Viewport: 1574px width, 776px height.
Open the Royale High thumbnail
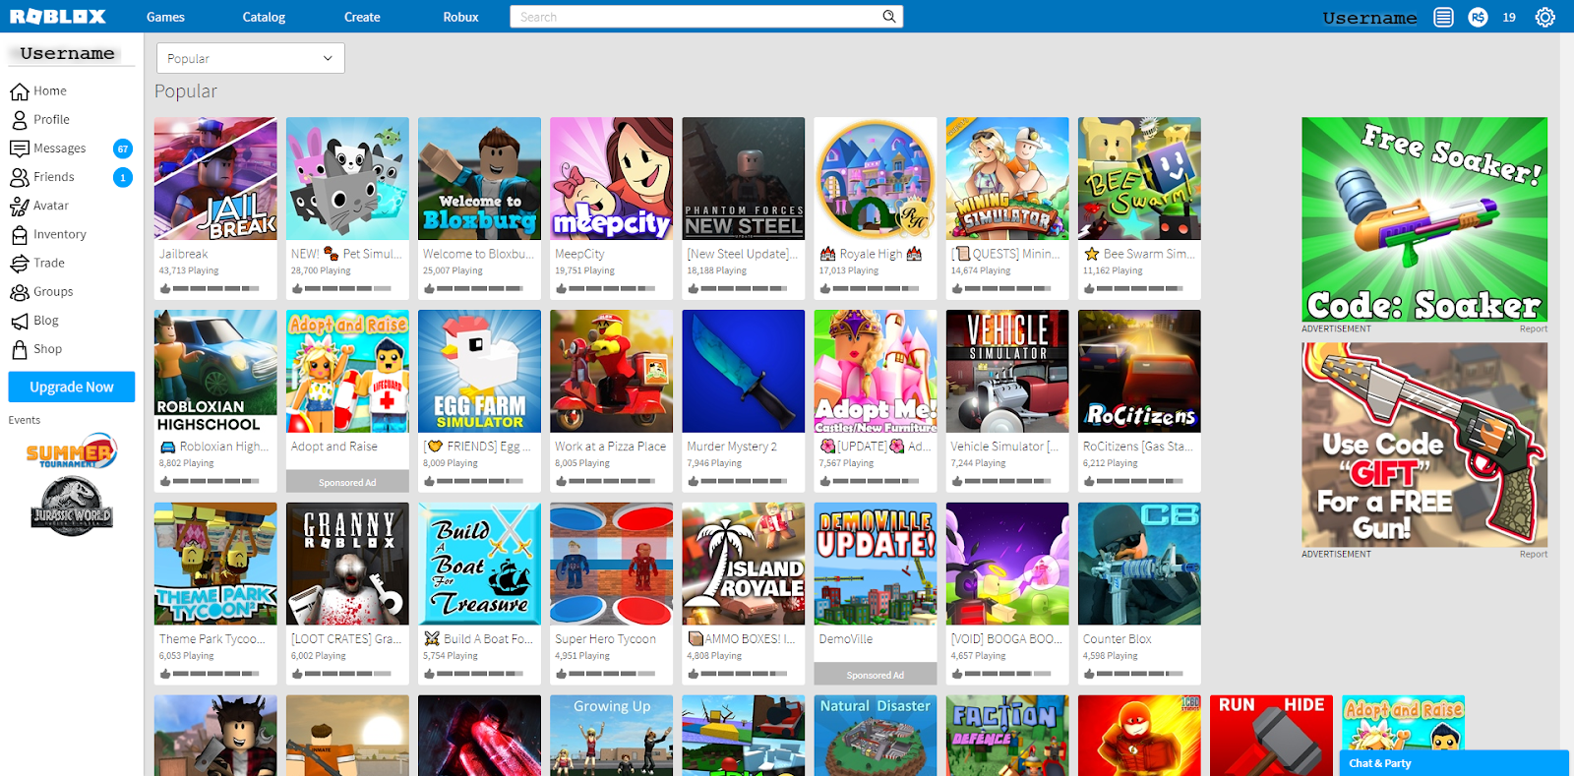click(x=876, y=179)
